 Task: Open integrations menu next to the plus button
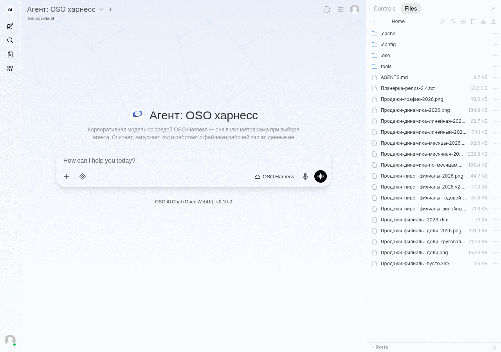(83, 176)
